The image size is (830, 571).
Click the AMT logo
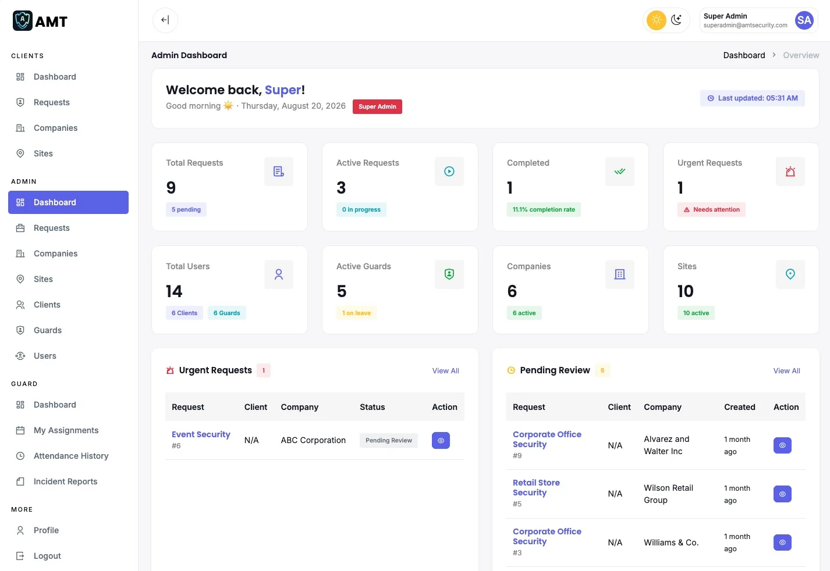[x=40, y=21]
